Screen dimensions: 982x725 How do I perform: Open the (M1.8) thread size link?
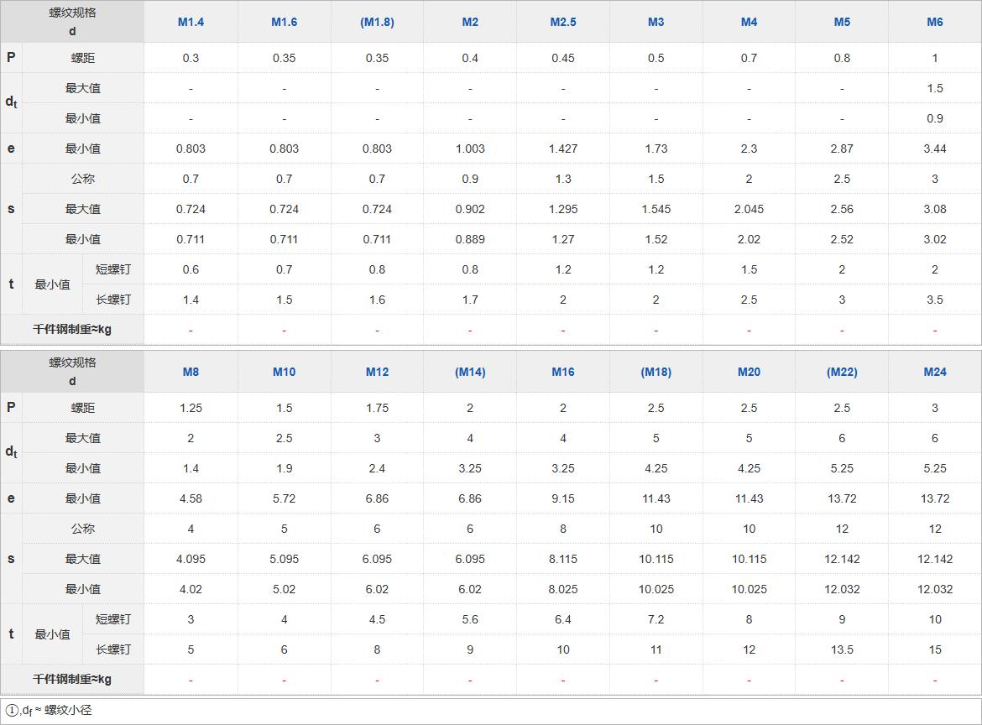[x=377, y=22]
